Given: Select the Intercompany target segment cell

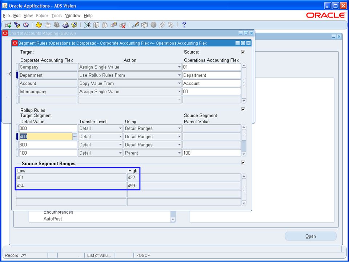Looking at the screenshot, I should click(x=48, y=92).
